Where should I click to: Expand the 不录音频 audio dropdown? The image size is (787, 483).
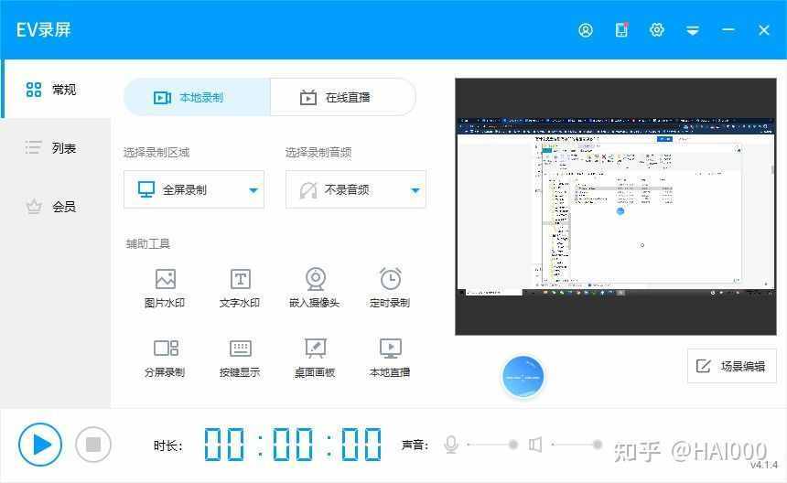pyautogui.click(x=355, y=189)
